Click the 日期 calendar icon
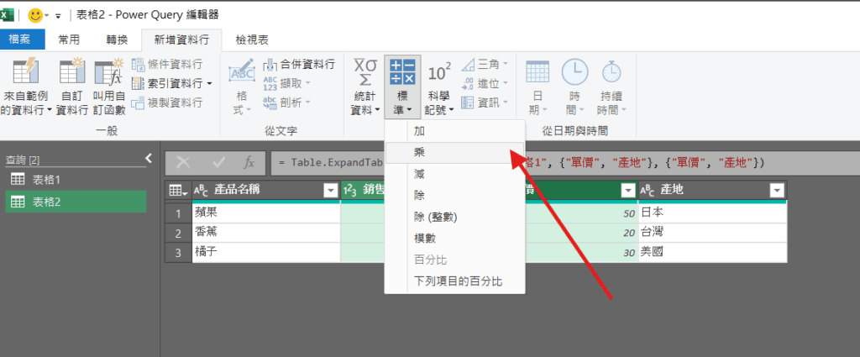 pos(537,73)
